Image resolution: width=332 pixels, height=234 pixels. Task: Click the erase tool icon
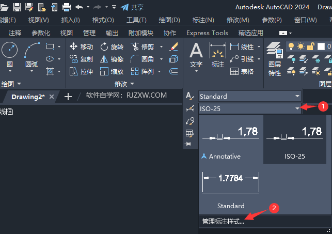pyautogui.click(x=173, y=46)
